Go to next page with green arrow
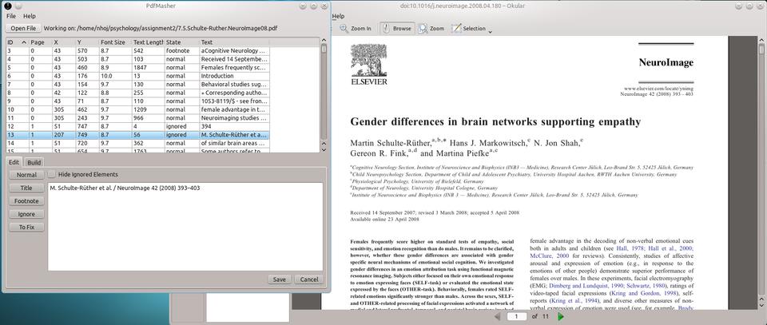The height and width of the screenshot is (325, 767). [561, 316]
